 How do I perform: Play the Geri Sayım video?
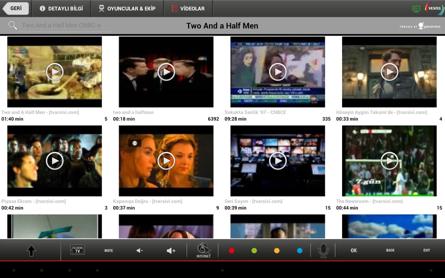(x=278, y=161)
